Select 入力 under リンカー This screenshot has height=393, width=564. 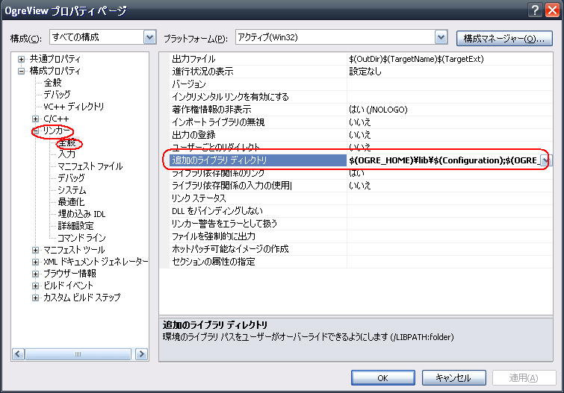click(x=67, y=154)
